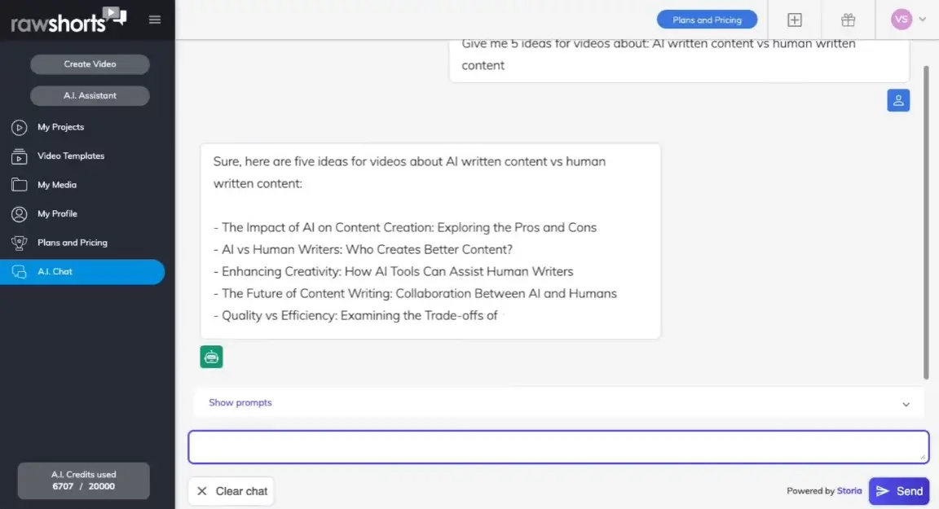
Task: Click the blue Plans and Pricing header button
Action: tap(707, 20)
